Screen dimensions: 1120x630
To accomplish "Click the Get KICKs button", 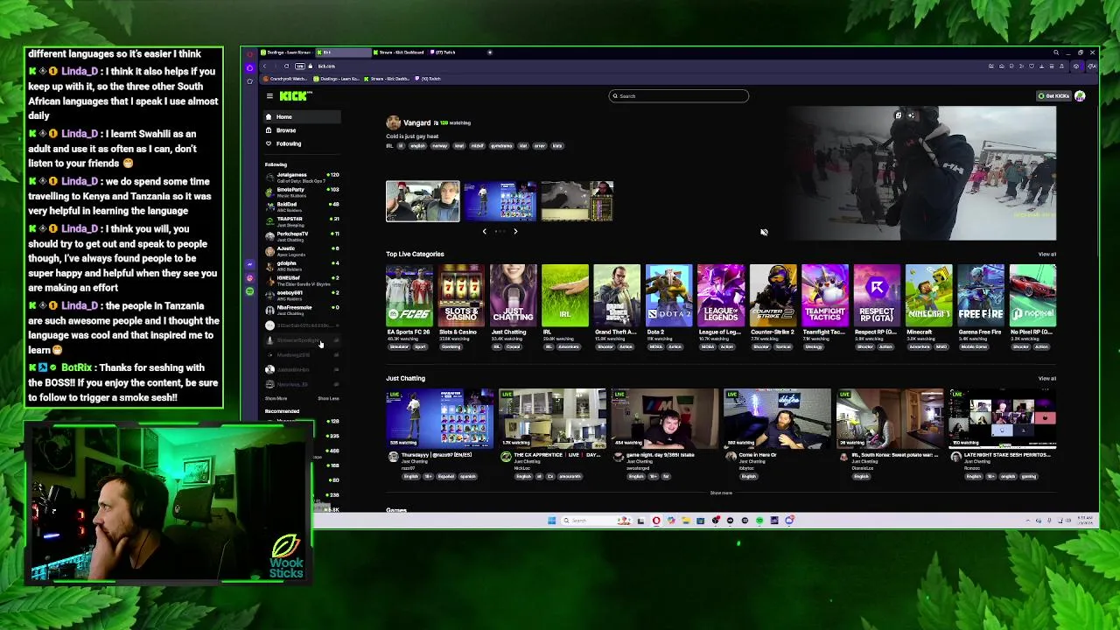I will pos(1054,96).
